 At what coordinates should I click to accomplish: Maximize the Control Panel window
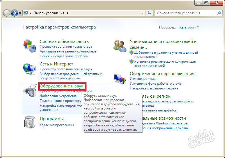click(206, 3)
